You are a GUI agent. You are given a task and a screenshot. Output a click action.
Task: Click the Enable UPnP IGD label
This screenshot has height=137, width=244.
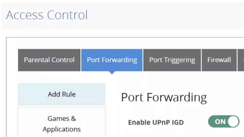156,123
